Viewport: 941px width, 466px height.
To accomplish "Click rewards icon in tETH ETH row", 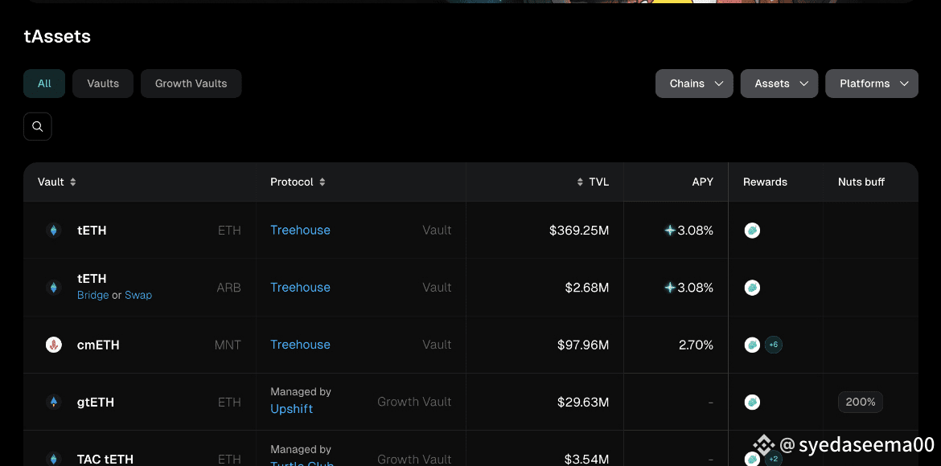I will (752, 231).
